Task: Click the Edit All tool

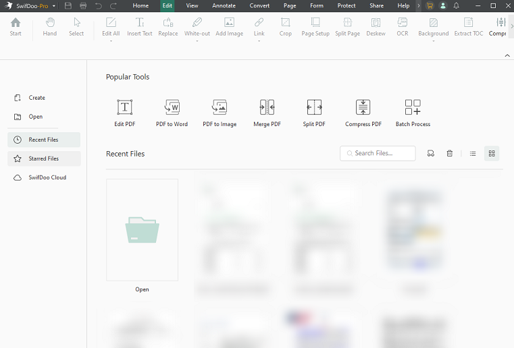Action: (111, 27)
